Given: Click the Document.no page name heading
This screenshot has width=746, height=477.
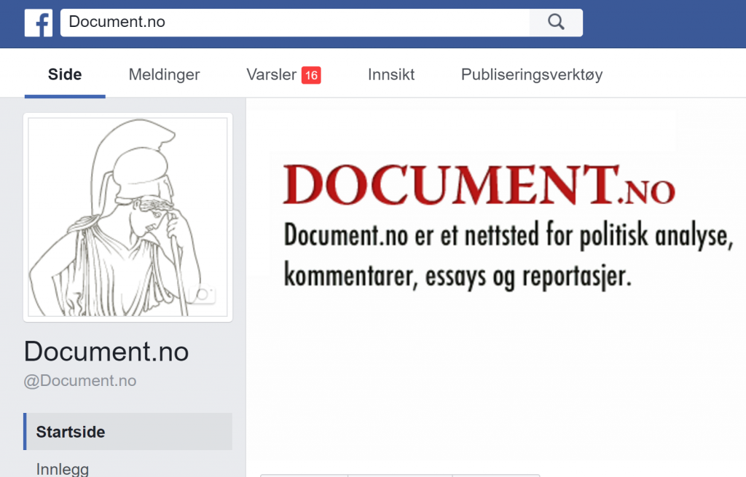Looking at the screenshot, I should coord(106,352).
